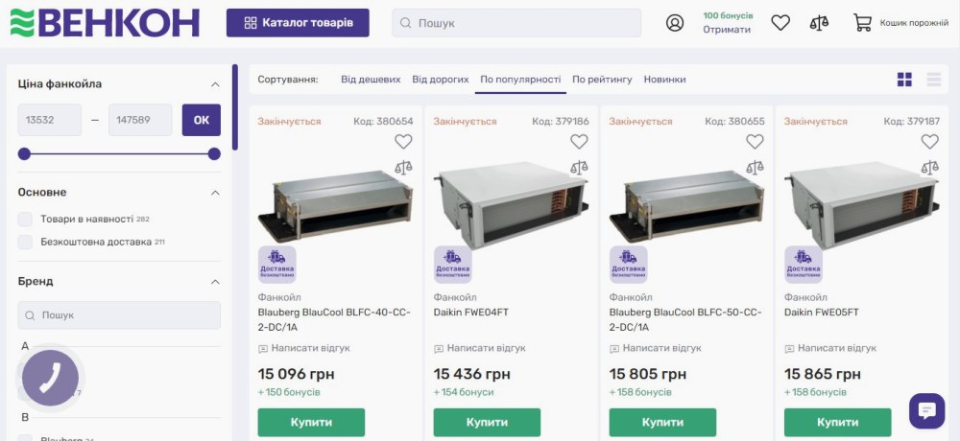Screen dimensions: 960x441
Task: Check the 'Безкоштовна доставка' filter
Action: (26, 242)
